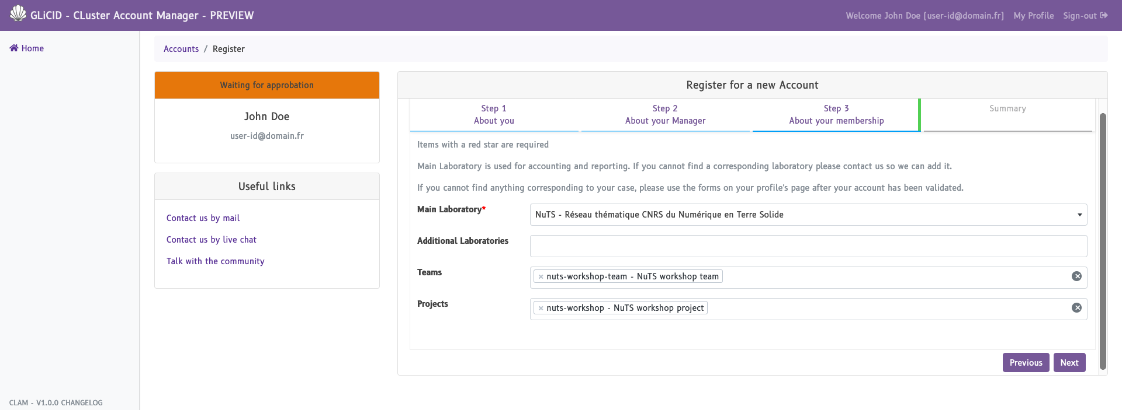
Task: Click the Accounts breadcrumb link
Action: pos(181,49)
